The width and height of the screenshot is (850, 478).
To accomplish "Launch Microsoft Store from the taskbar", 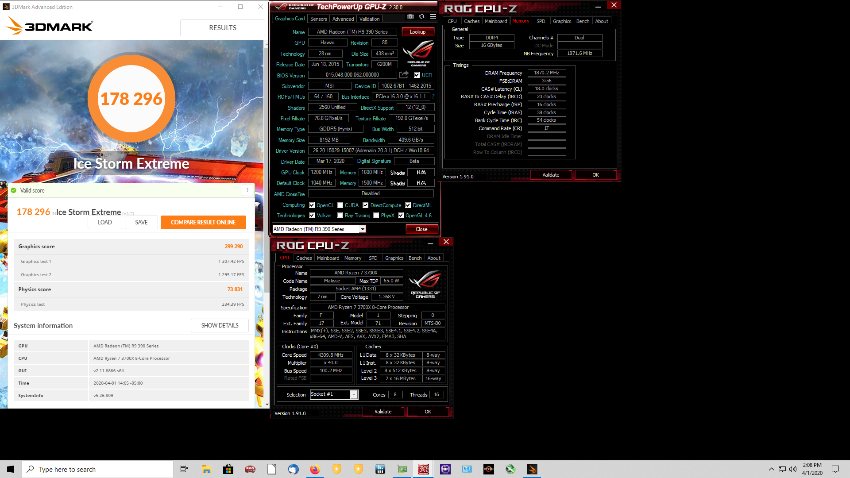I will point(228,469).
